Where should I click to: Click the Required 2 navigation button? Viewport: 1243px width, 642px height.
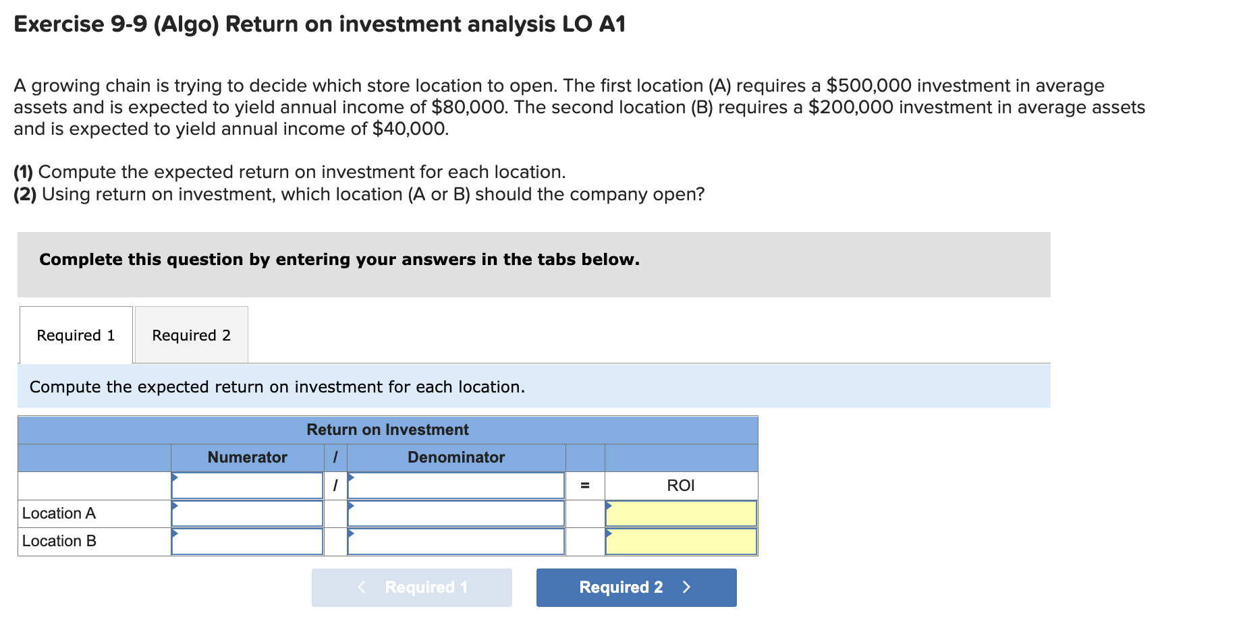click(635, 587)
